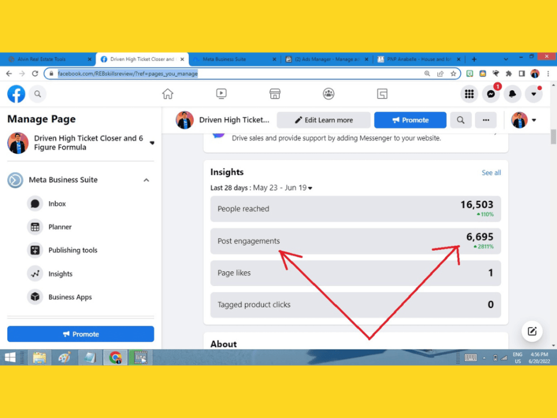Open Chrome tab search chevron
557x418 pixels.
506,59
